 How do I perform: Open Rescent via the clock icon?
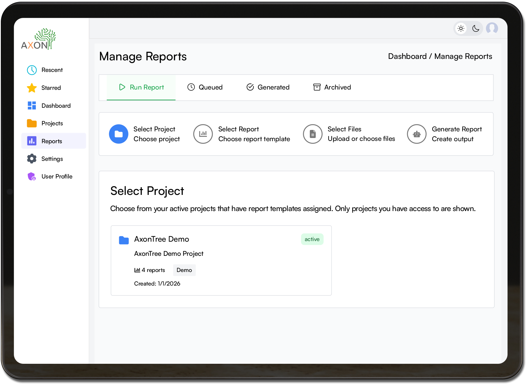click(32, 70)
